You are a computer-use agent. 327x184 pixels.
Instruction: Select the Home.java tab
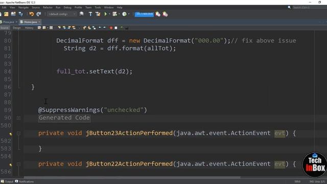tap(30, 22)
